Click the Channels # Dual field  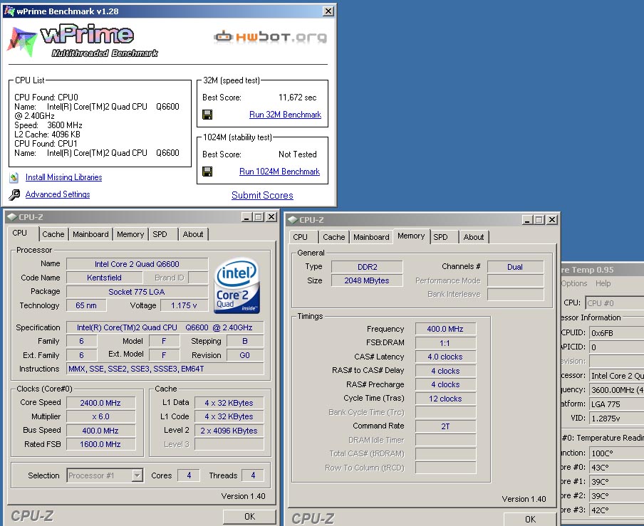[x=515, y=267]
